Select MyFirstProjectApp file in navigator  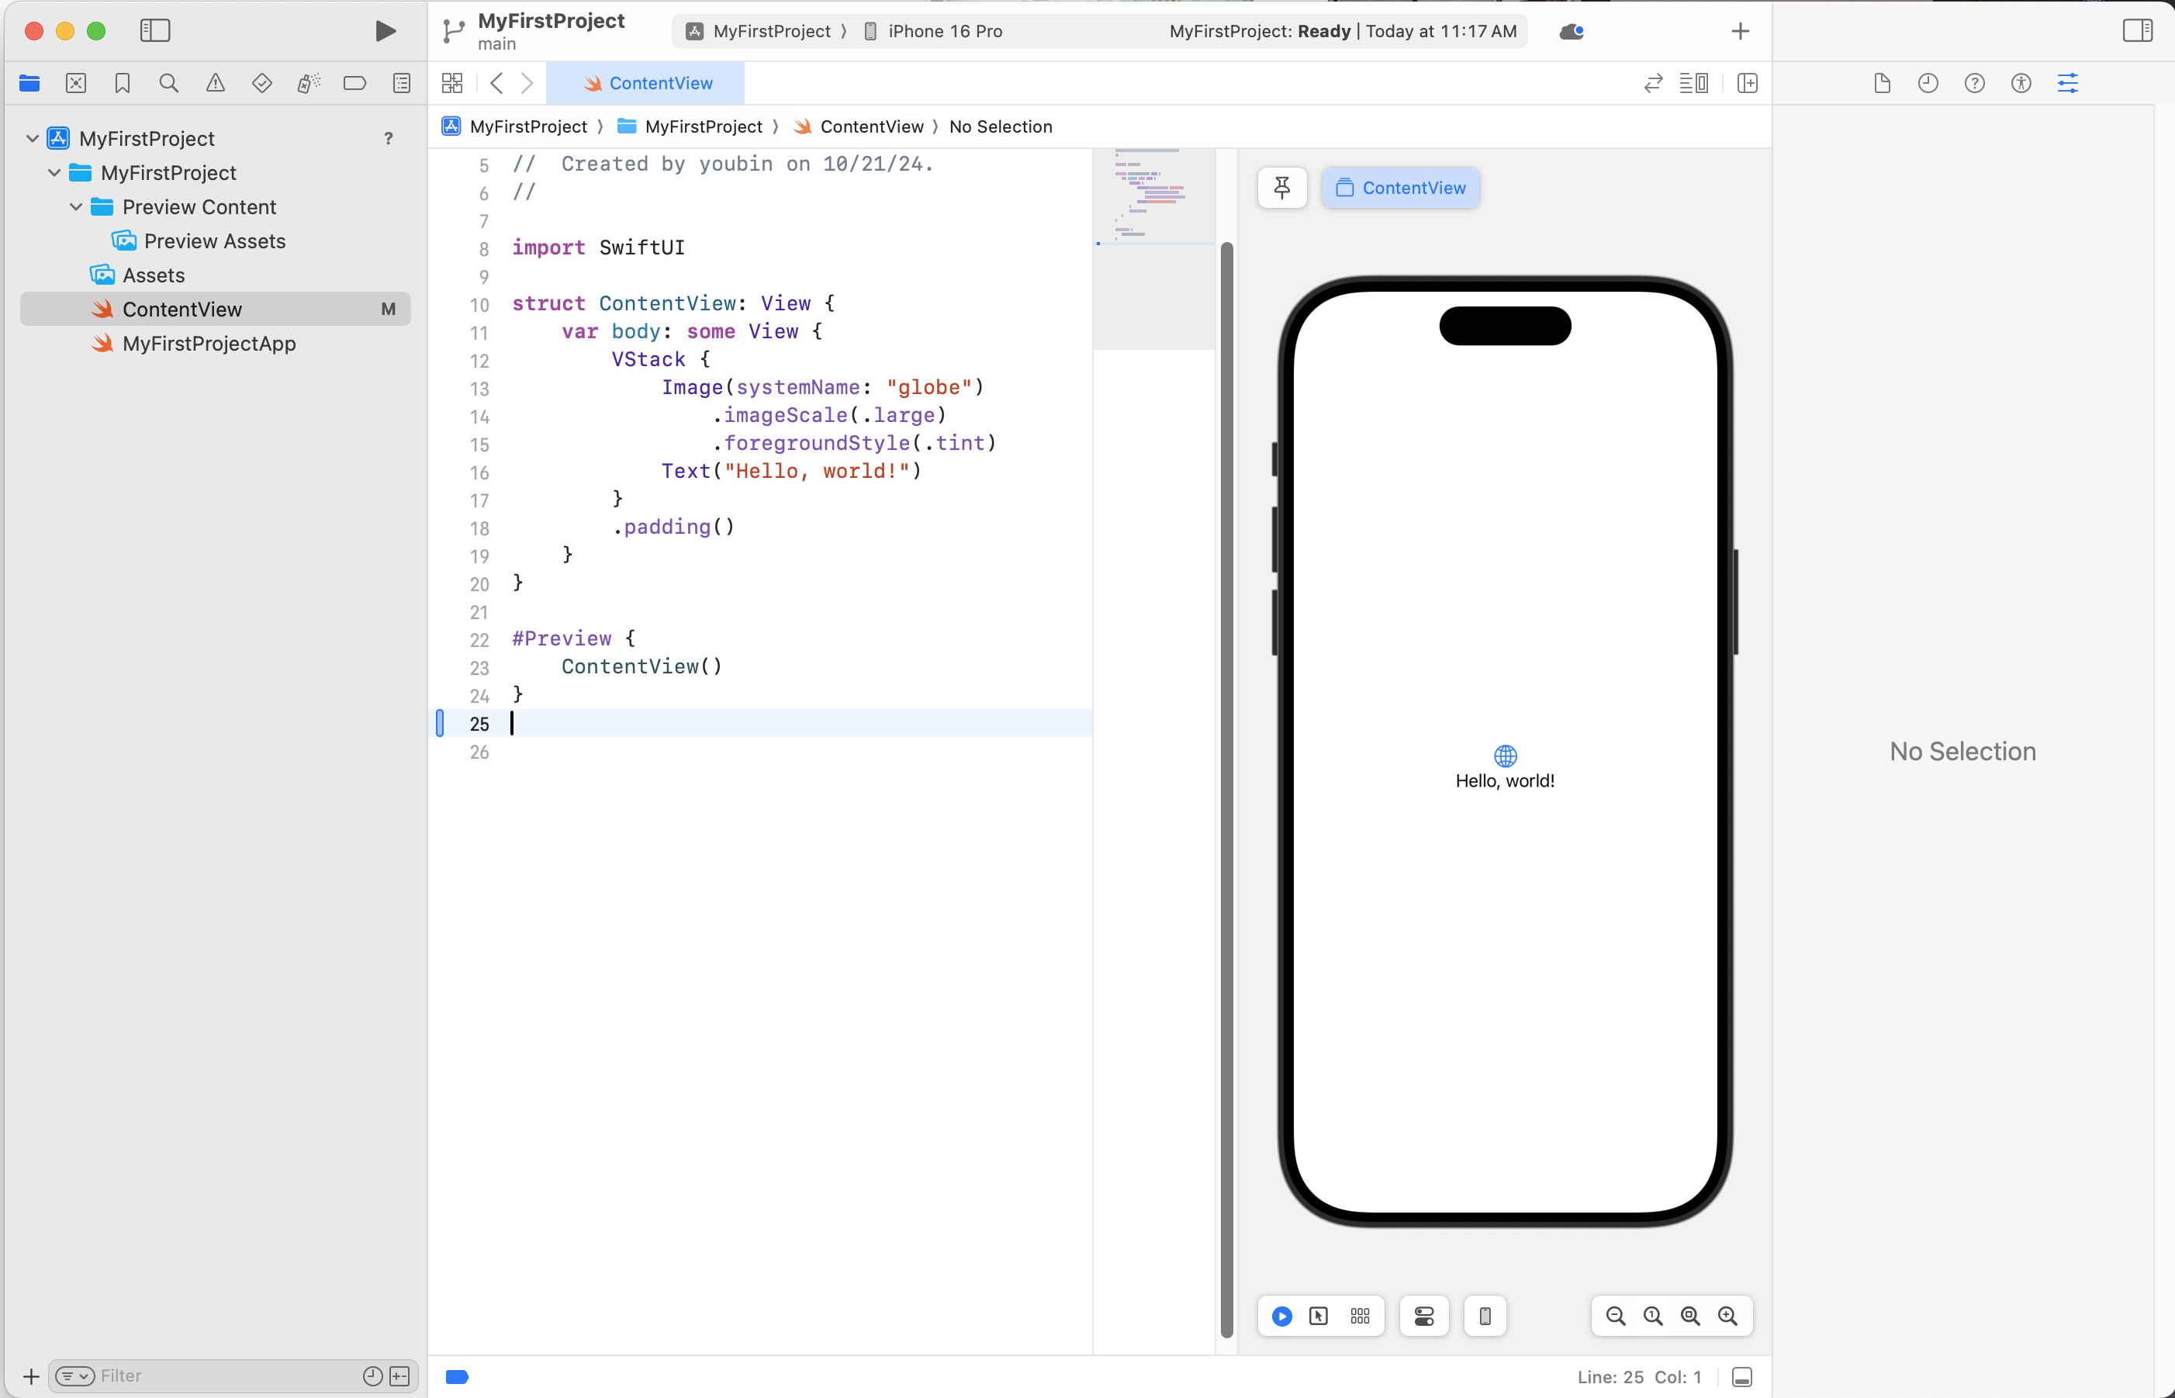(x=209, y=344)
